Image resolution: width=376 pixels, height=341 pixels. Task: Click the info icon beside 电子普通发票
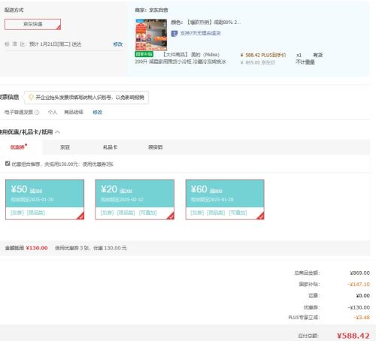[37, 113]
